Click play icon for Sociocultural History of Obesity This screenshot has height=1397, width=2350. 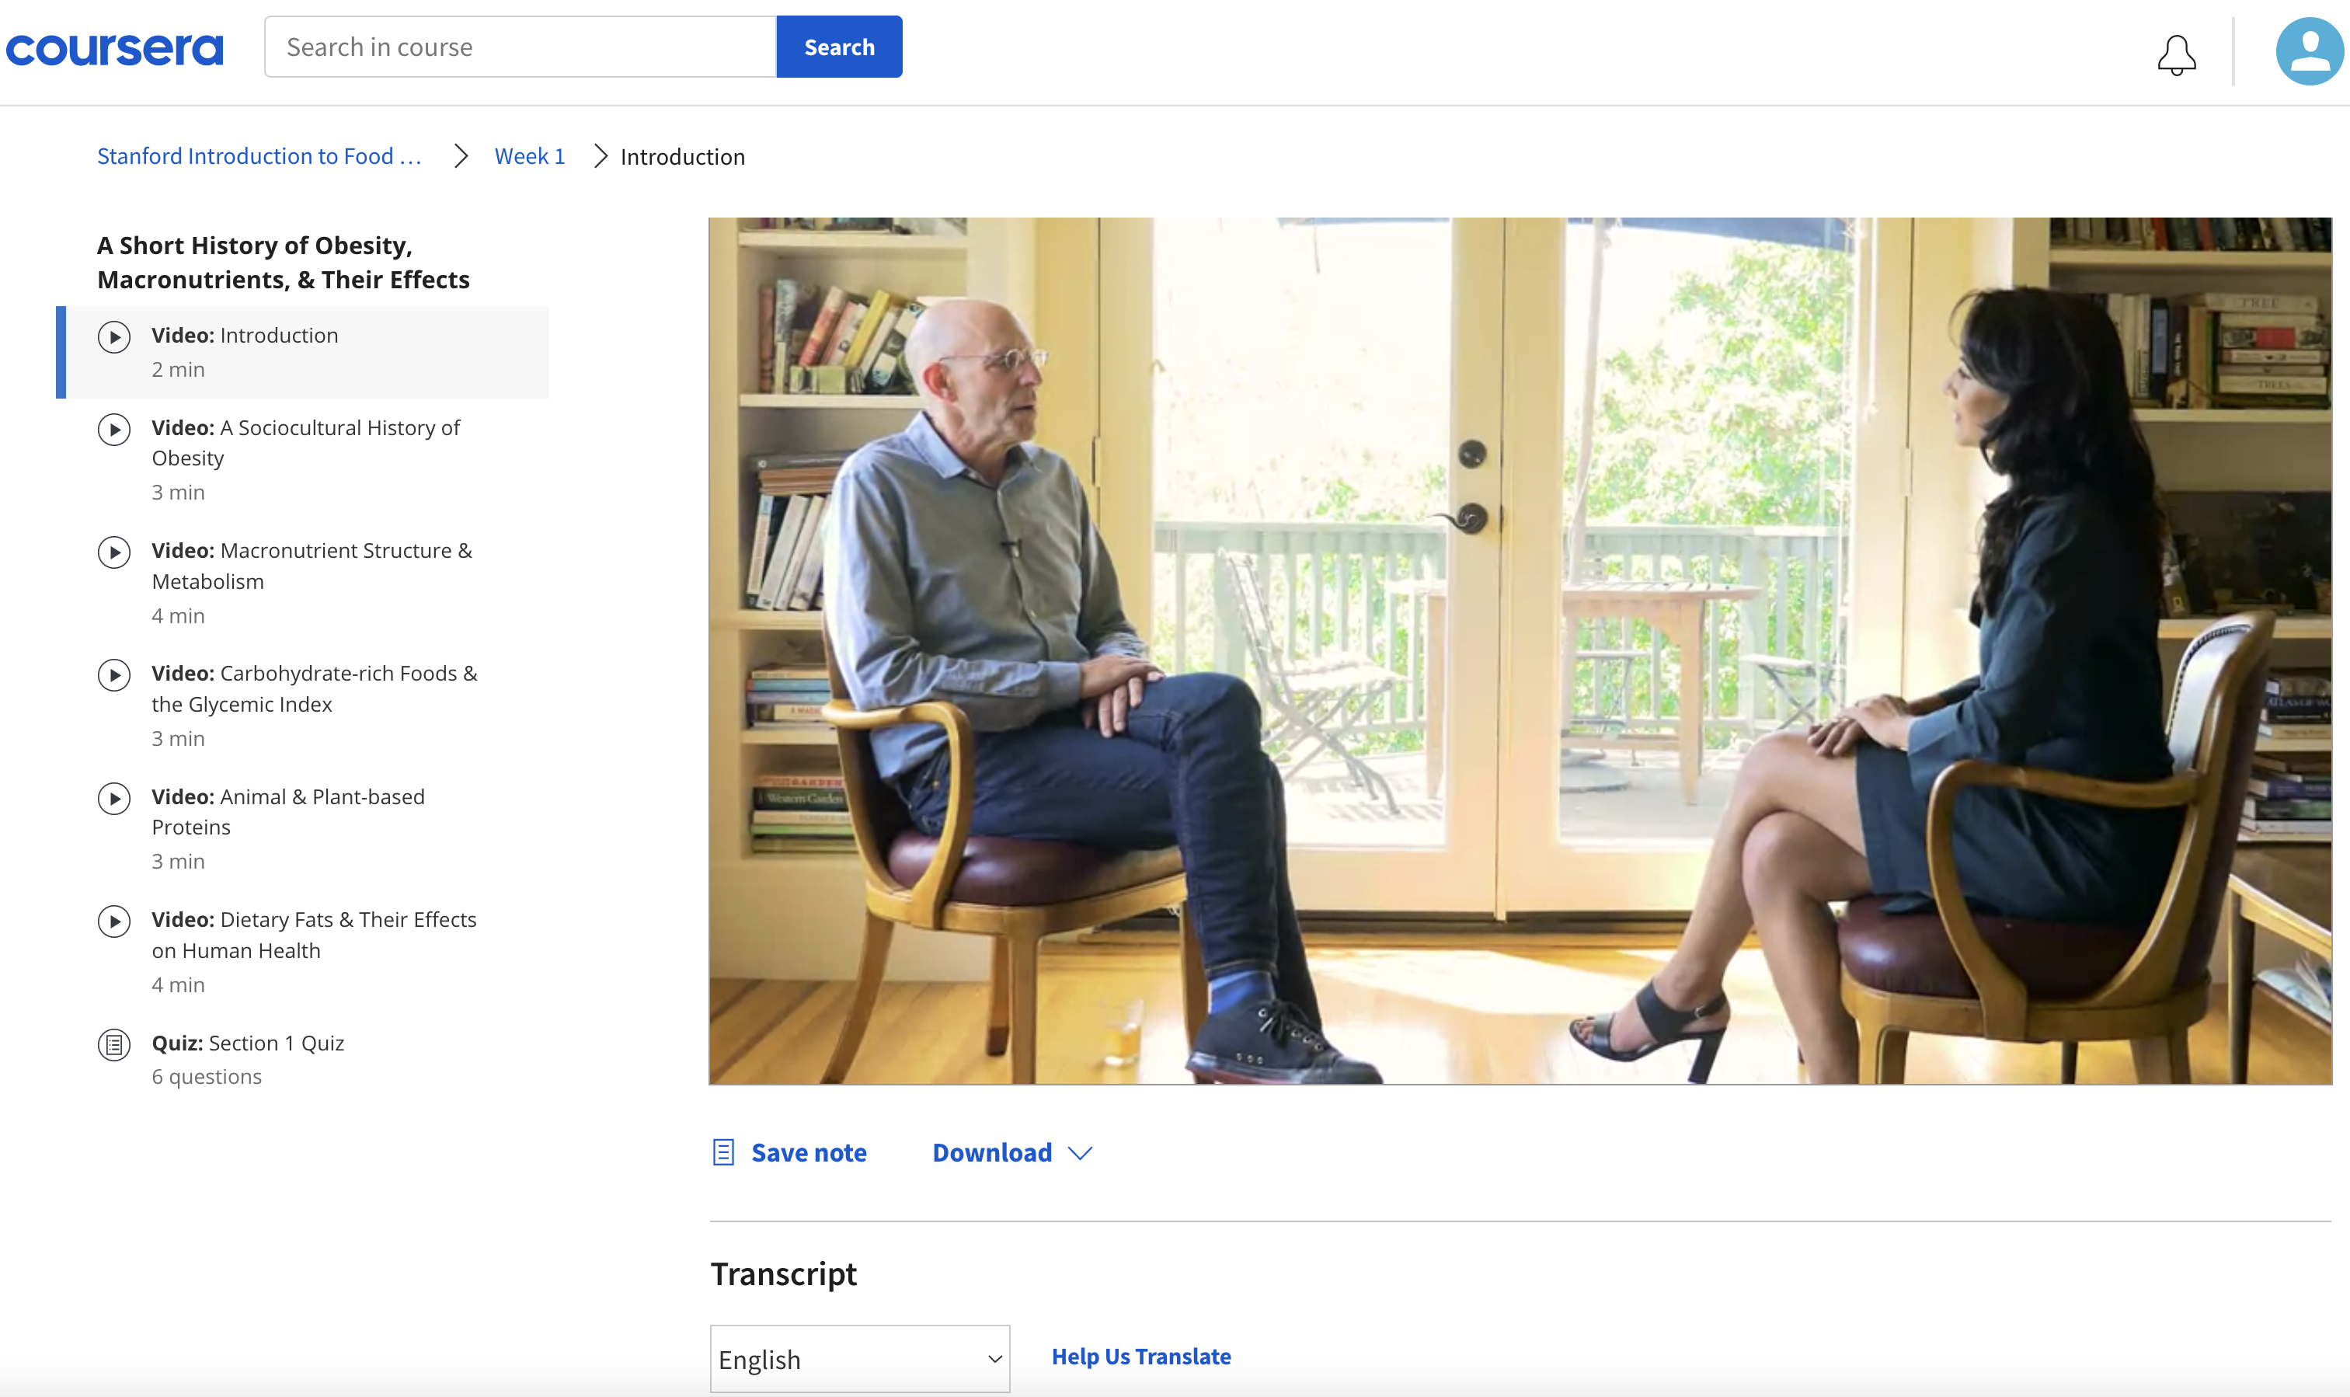[x=114, y=429]
